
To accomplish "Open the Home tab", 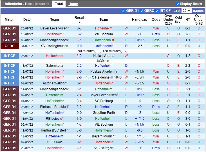I will tap(73, 4).
